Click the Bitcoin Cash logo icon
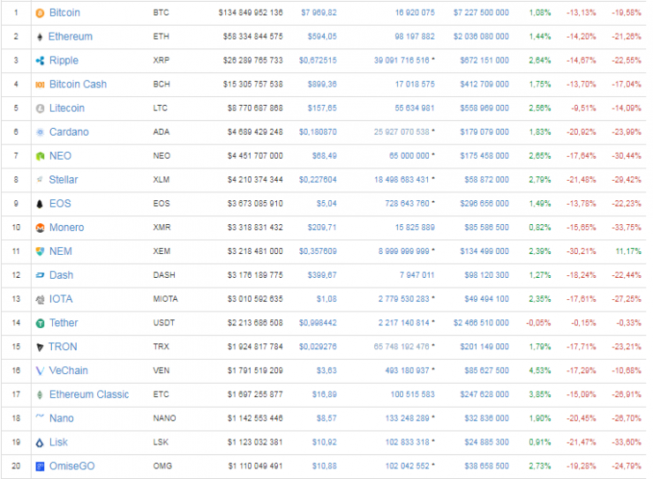653x479 pixels. tap(40, 85)
